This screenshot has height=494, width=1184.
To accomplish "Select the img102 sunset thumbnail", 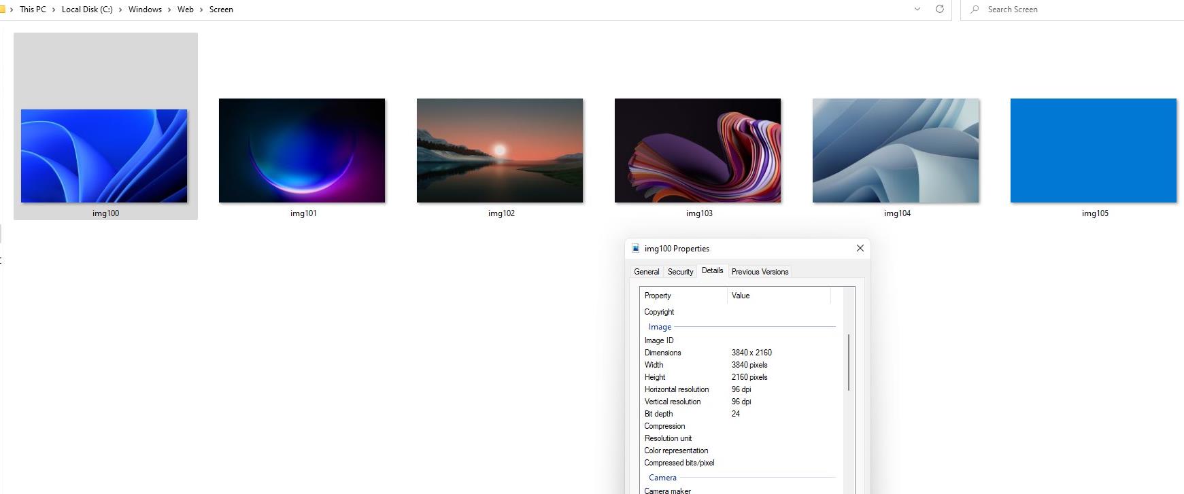I will (500, 150).
